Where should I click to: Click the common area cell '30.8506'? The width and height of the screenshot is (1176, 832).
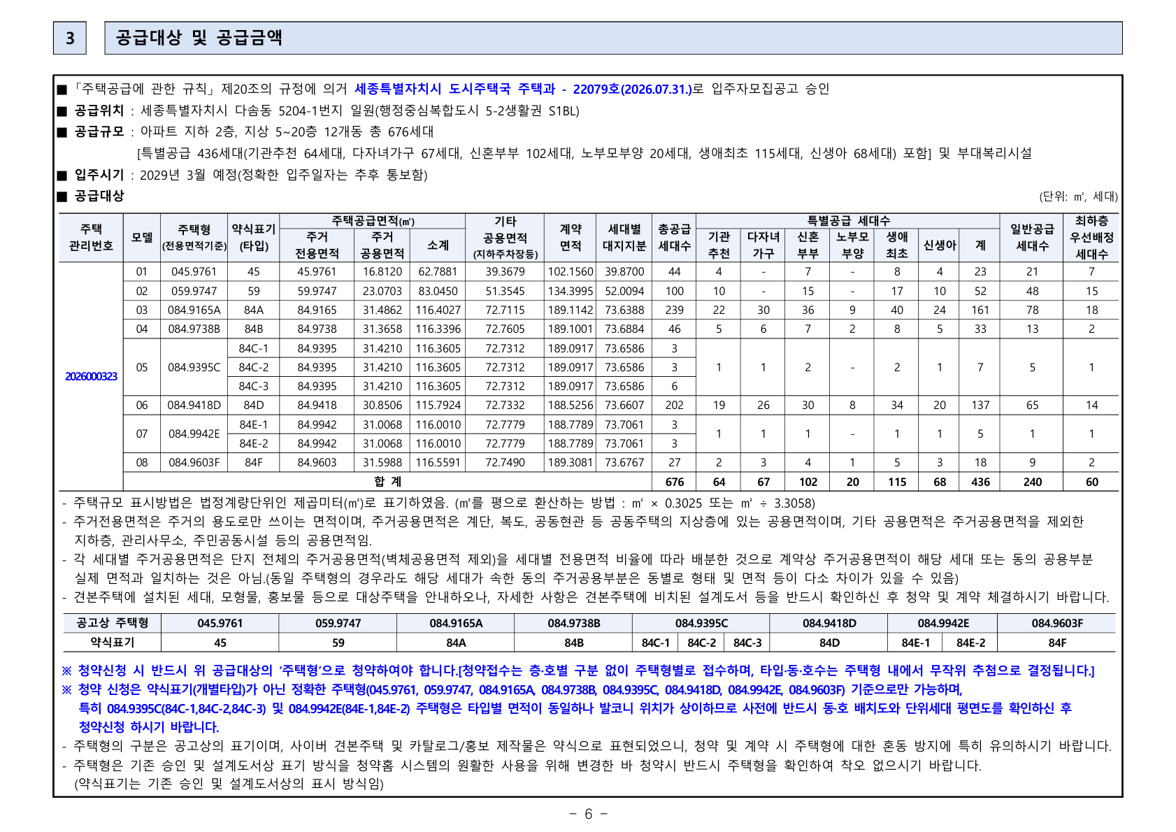point(382,405)
